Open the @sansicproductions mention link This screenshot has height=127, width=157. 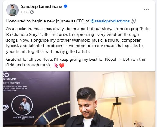click(x=110, y=21)
